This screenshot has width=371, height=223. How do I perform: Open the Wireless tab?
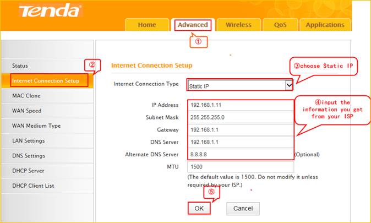238,25
